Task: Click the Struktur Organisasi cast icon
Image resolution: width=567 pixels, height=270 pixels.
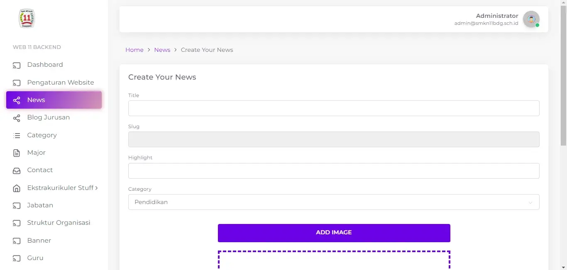Action: pos(17,223)
